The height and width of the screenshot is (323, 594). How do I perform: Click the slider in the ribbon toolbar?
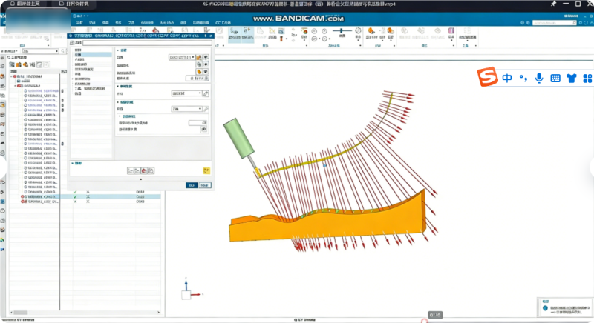pos(342,32)
